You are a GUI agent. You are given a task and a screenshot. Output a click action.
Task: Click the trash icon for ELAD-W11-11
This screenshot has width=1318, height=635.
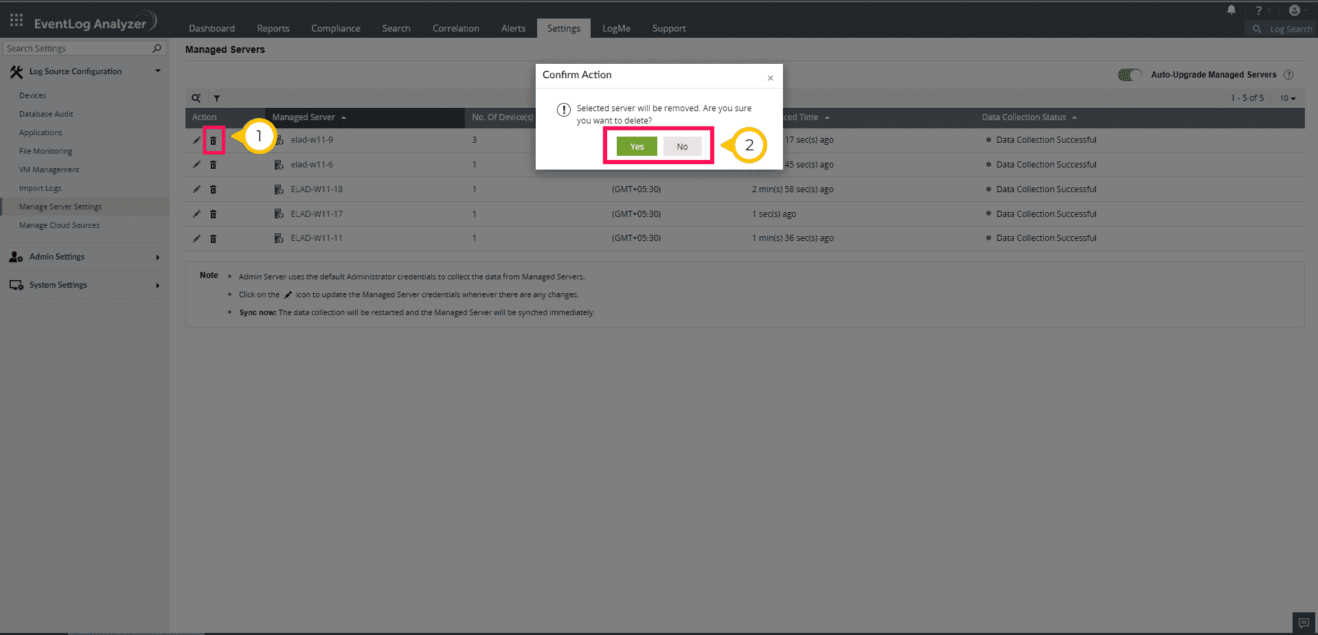tap(214, 238)
